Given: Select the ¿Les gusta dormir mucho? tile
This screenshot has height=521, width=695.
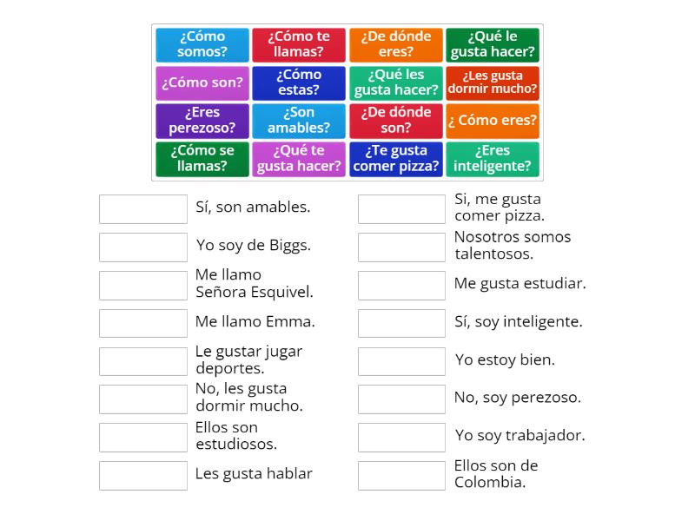Looking at the screenshot, I should click(493, 82).
